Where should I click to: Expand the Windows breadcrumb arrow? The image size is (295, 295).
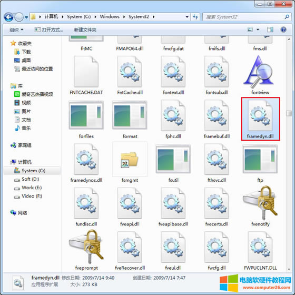coord(124,17)
